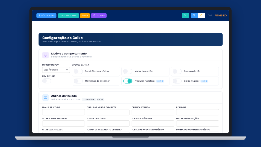Click the PRIMEIRO user name
Image resolution: width=261 pixels, height=147 pixels.
click(220, 15)
